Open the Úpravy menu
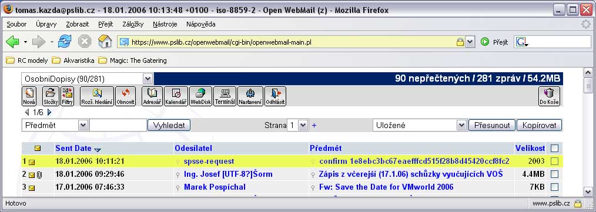This screenshot has width=596, height=212. click(46, 24)
